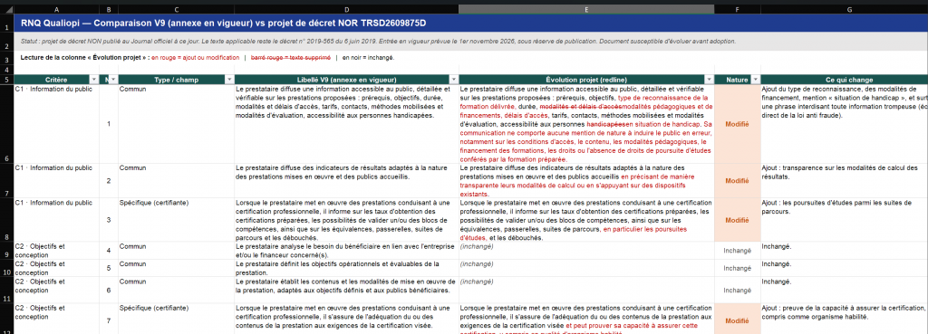Click 'Modifié' Nature cell in row 8
Image resolution: width=928 pixels, height=334 pixels.
tap(737, 220)
